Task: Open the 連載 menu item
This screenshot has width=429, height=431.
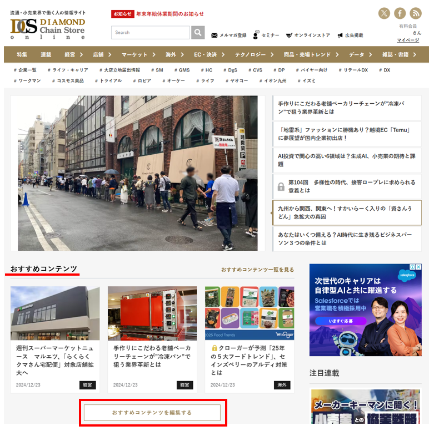Action: click(46, 54)
